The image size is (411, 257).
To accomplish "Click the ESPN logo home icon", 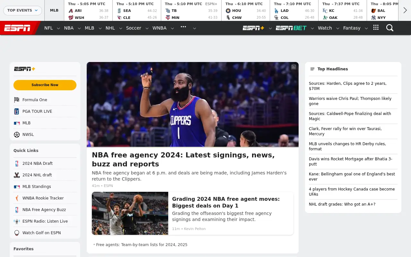I will point(17,28).
